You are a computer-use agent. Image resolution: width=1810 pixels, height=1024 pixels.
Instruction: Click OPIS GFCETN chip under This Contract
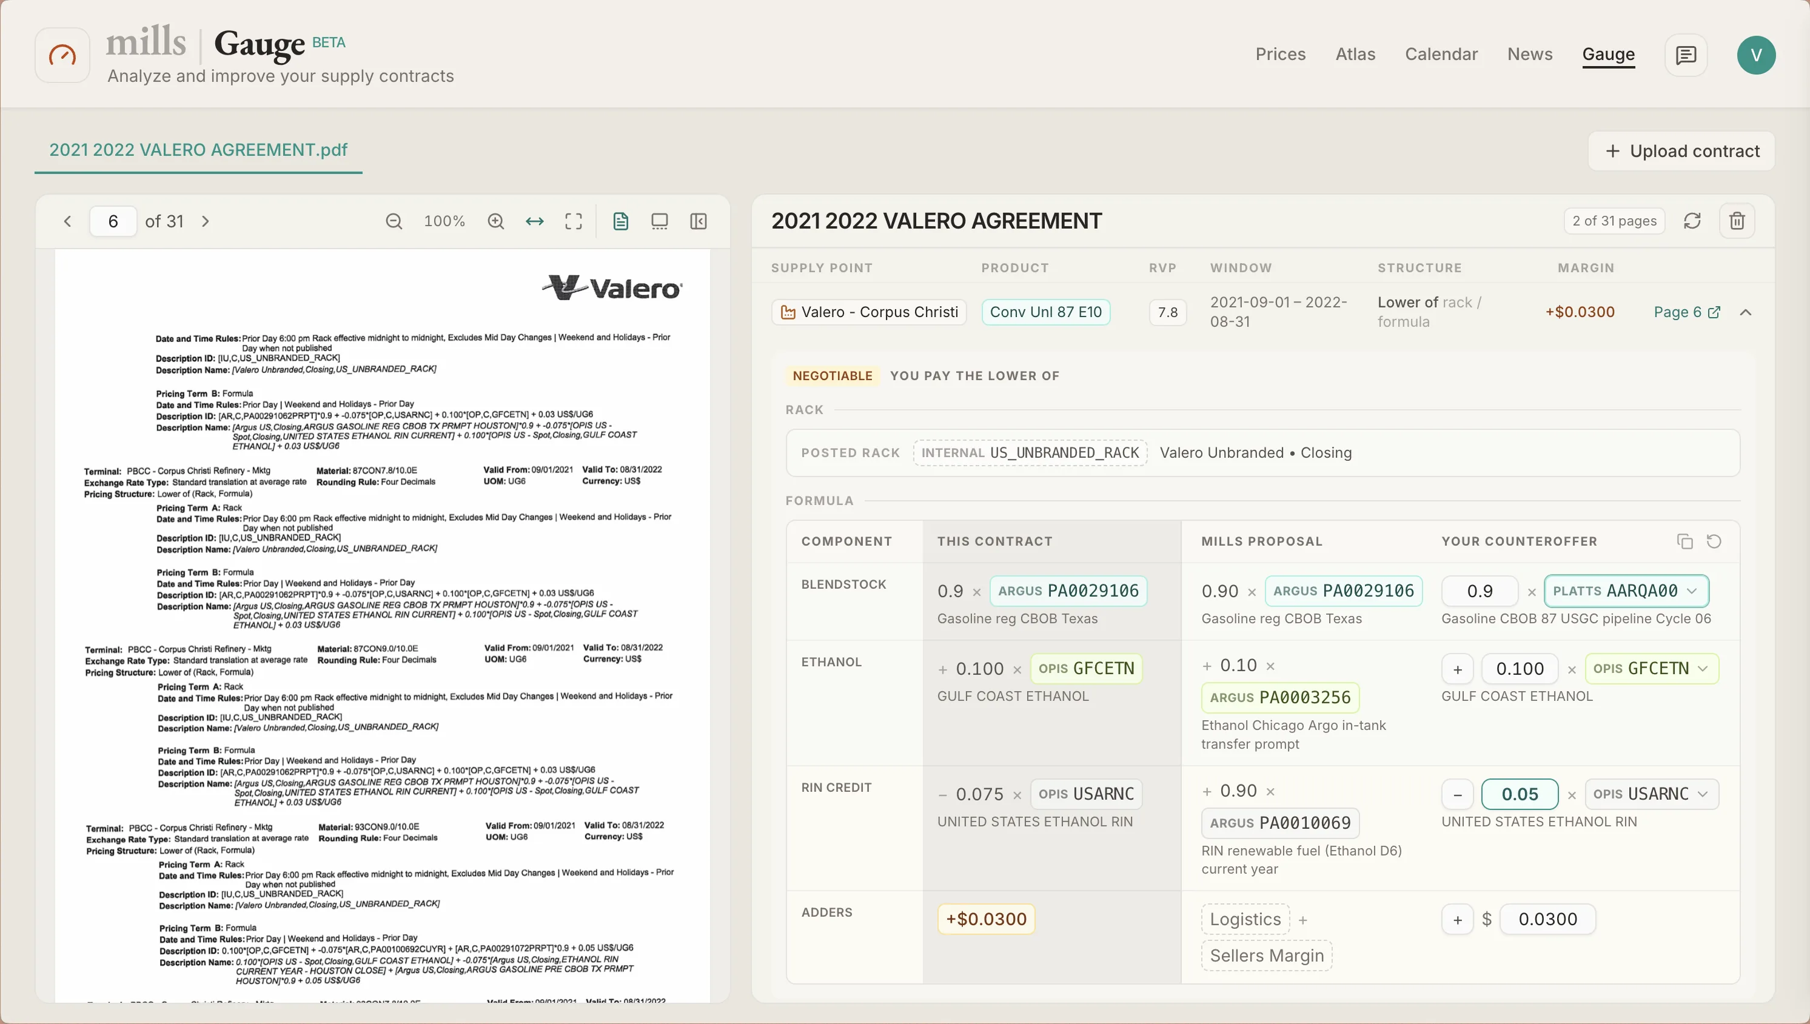point(1086,669)
